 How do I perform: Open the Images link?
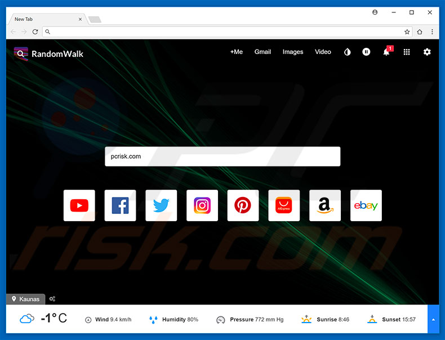[x=292, y=52]
